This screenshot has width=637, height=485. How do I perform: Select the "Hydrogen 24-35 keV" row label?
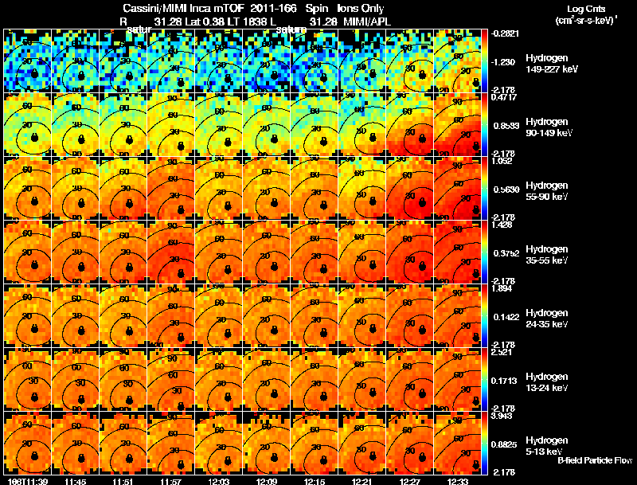point(547,319)
